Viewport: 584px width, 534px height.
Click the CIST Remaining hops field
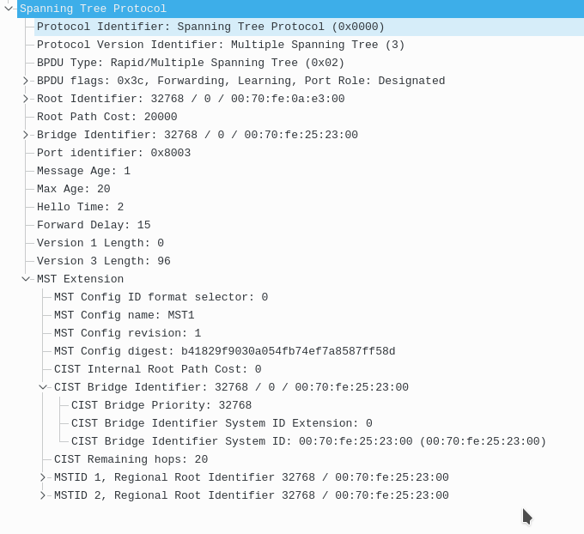pos(131,459)
